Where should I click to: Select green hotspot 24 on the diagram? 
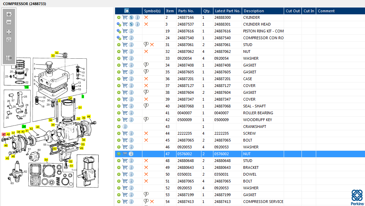click(x=24, y=127)
